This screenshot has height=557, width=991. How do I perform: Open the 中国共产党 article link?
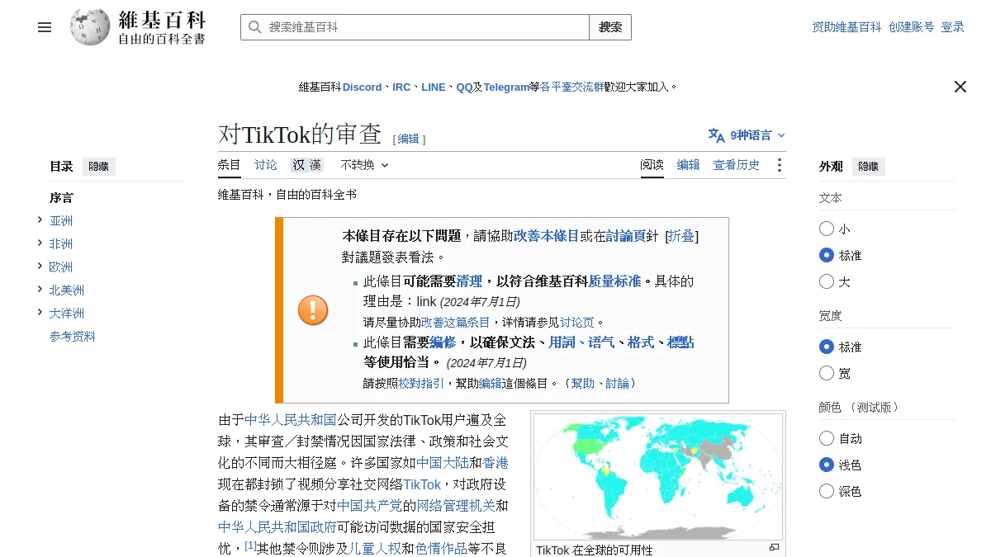(x=370, y=506)
